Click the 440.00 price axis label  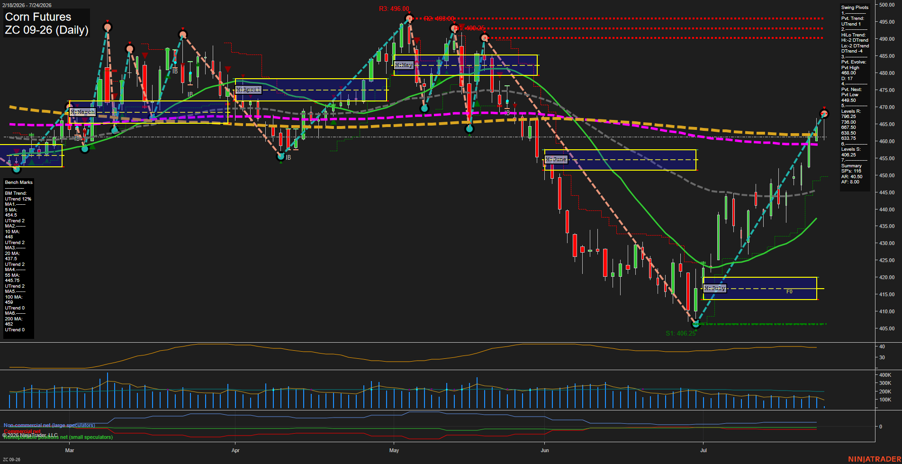[887, 209]
